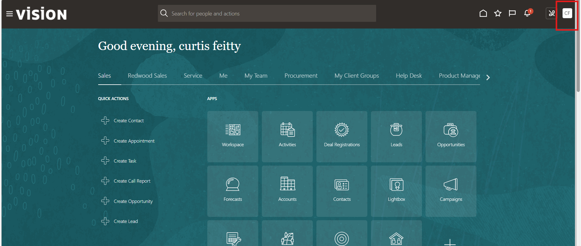This screenshot has width=581, height=246.
Task: Open the Lightbox app
Action: 396,191
